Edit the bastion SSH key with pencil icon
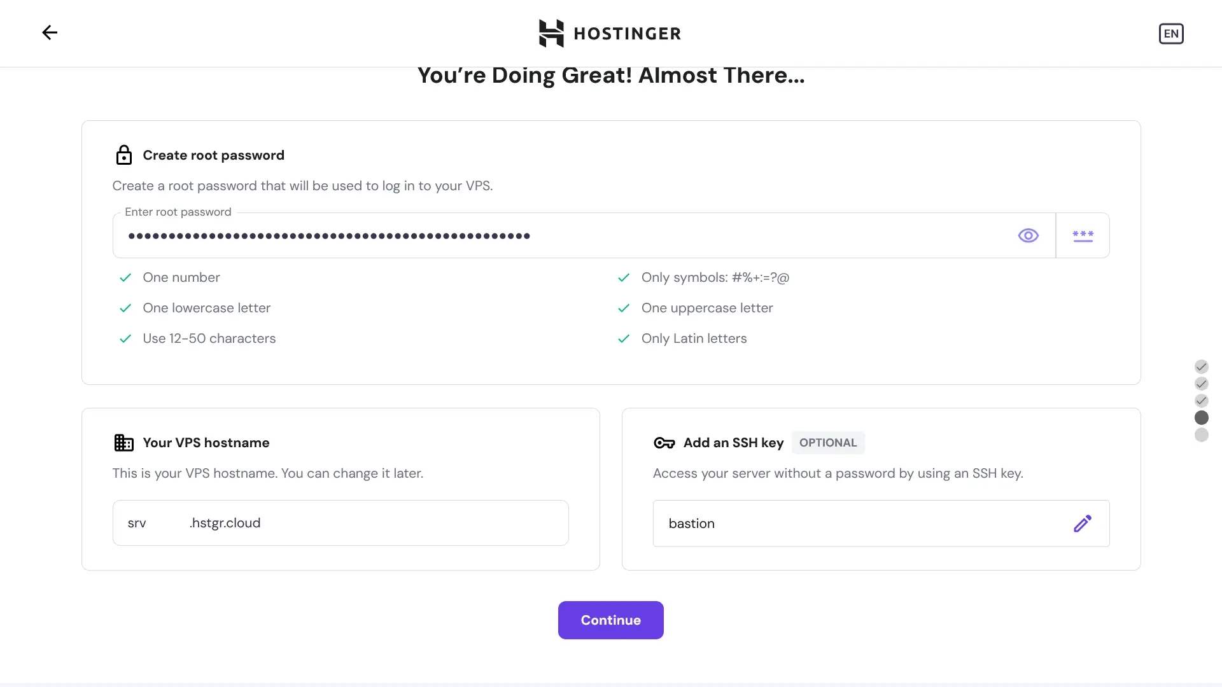 click(x=1082, y=524)
